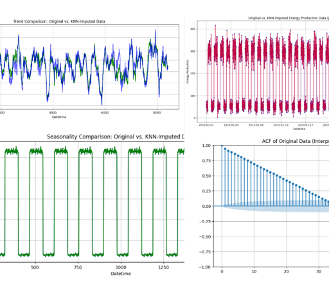Select the Seasonality Comparison chart title

[116, 137]
